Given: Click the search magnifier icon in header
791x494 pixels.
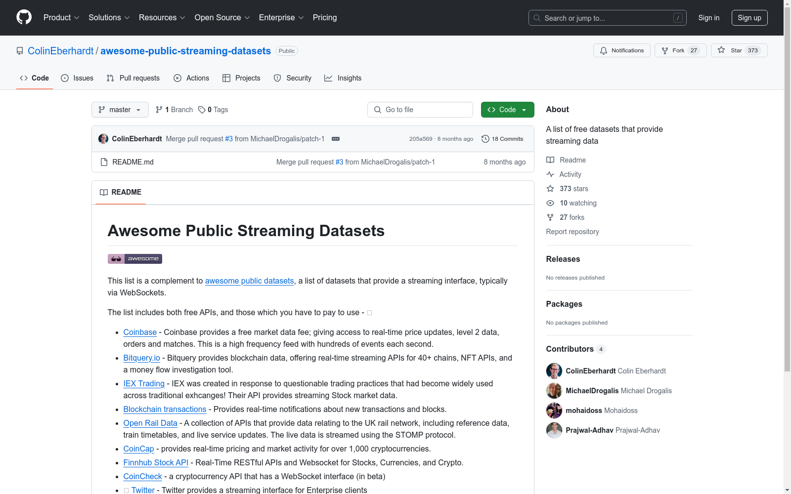Looking at the screenshot, I should click(537, 18).
